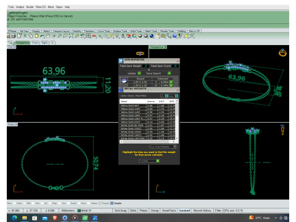Click green arrow on 2.00 x 2.00 gem row

(171, 82)
